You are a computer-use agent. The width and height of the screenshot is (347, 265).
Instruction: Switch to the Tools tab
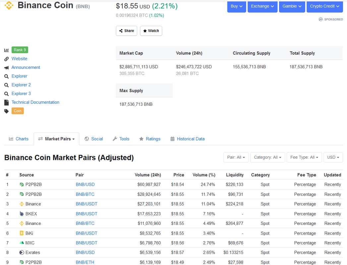click(121, 139)
